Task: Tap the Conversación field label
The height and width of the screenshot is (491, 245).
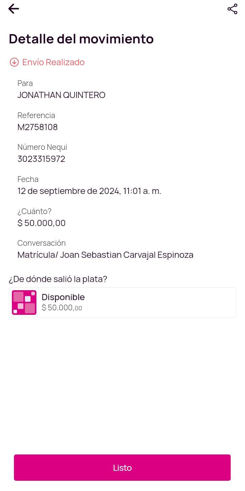Action: click(42, 243)
